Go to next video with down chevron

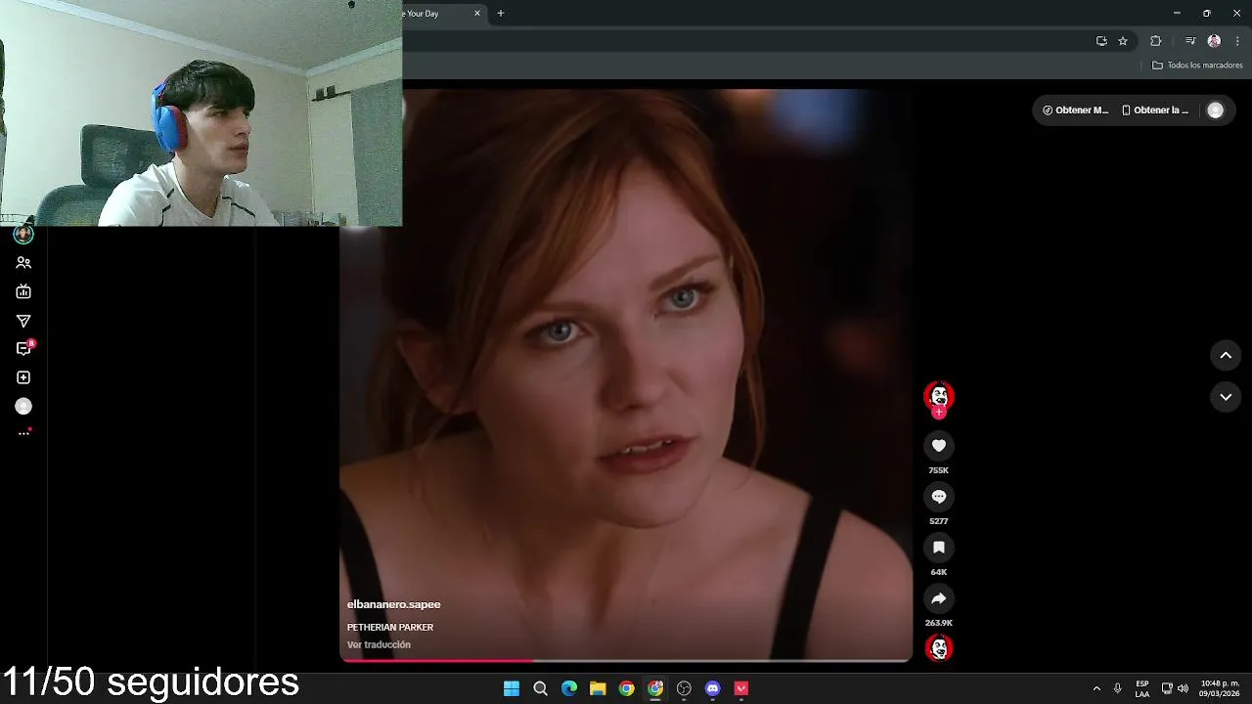click(1226, 397)
